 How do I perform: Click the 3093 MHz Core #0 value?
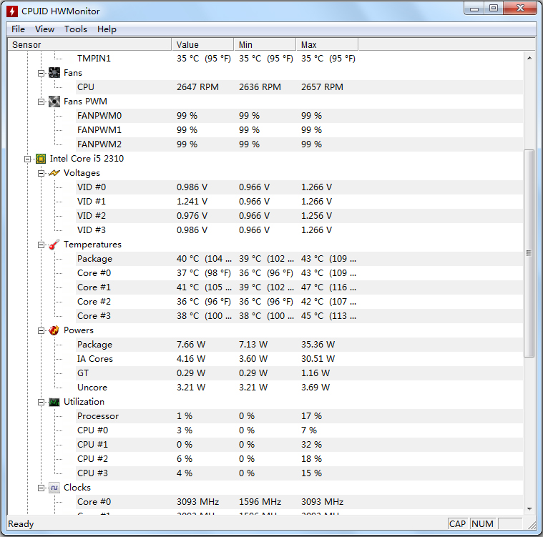click(197, 502)
